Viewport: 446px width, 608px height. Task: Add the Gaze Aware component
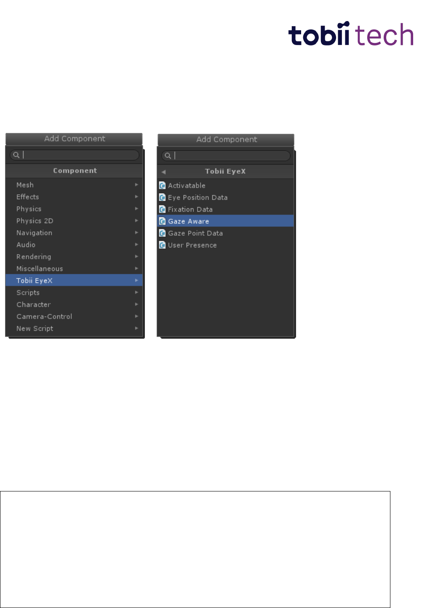(226, 221)
